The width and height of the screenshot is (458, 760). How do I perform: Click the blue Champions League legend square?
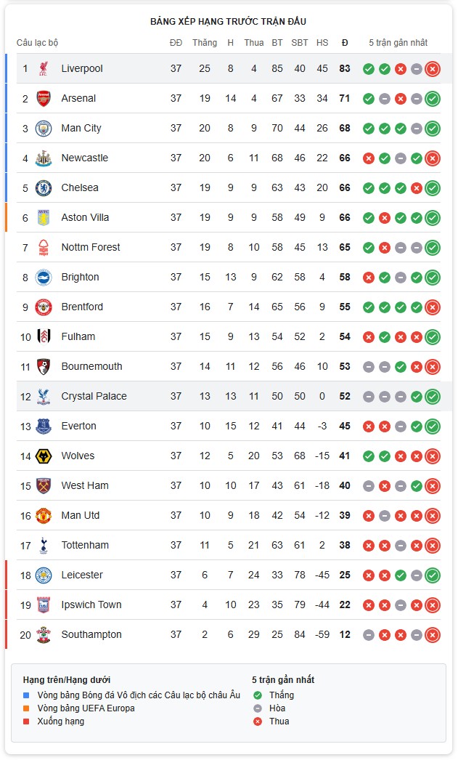(x=26, y=695)
